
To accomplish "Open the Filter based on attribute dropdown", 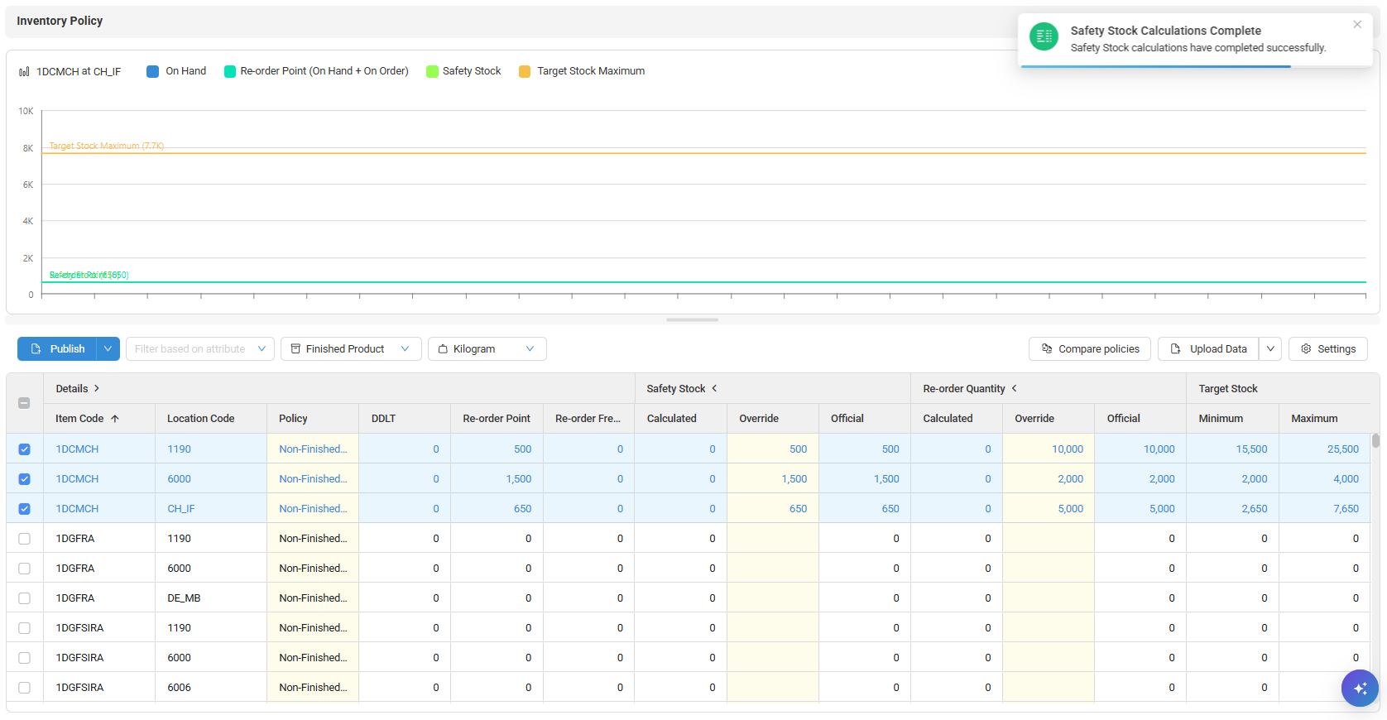I will (x=200, y=349).
